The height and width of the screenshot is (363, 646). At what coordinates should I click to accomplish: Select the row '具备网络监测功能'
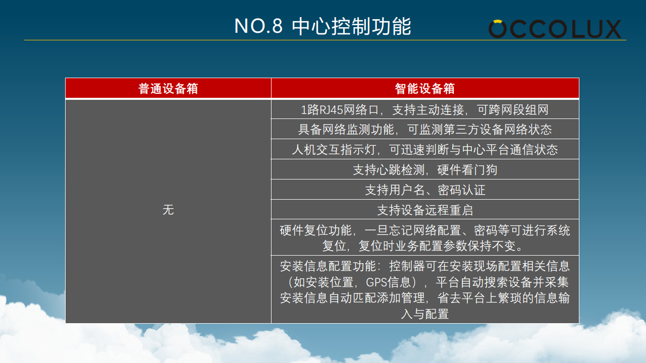pos(425,129)
